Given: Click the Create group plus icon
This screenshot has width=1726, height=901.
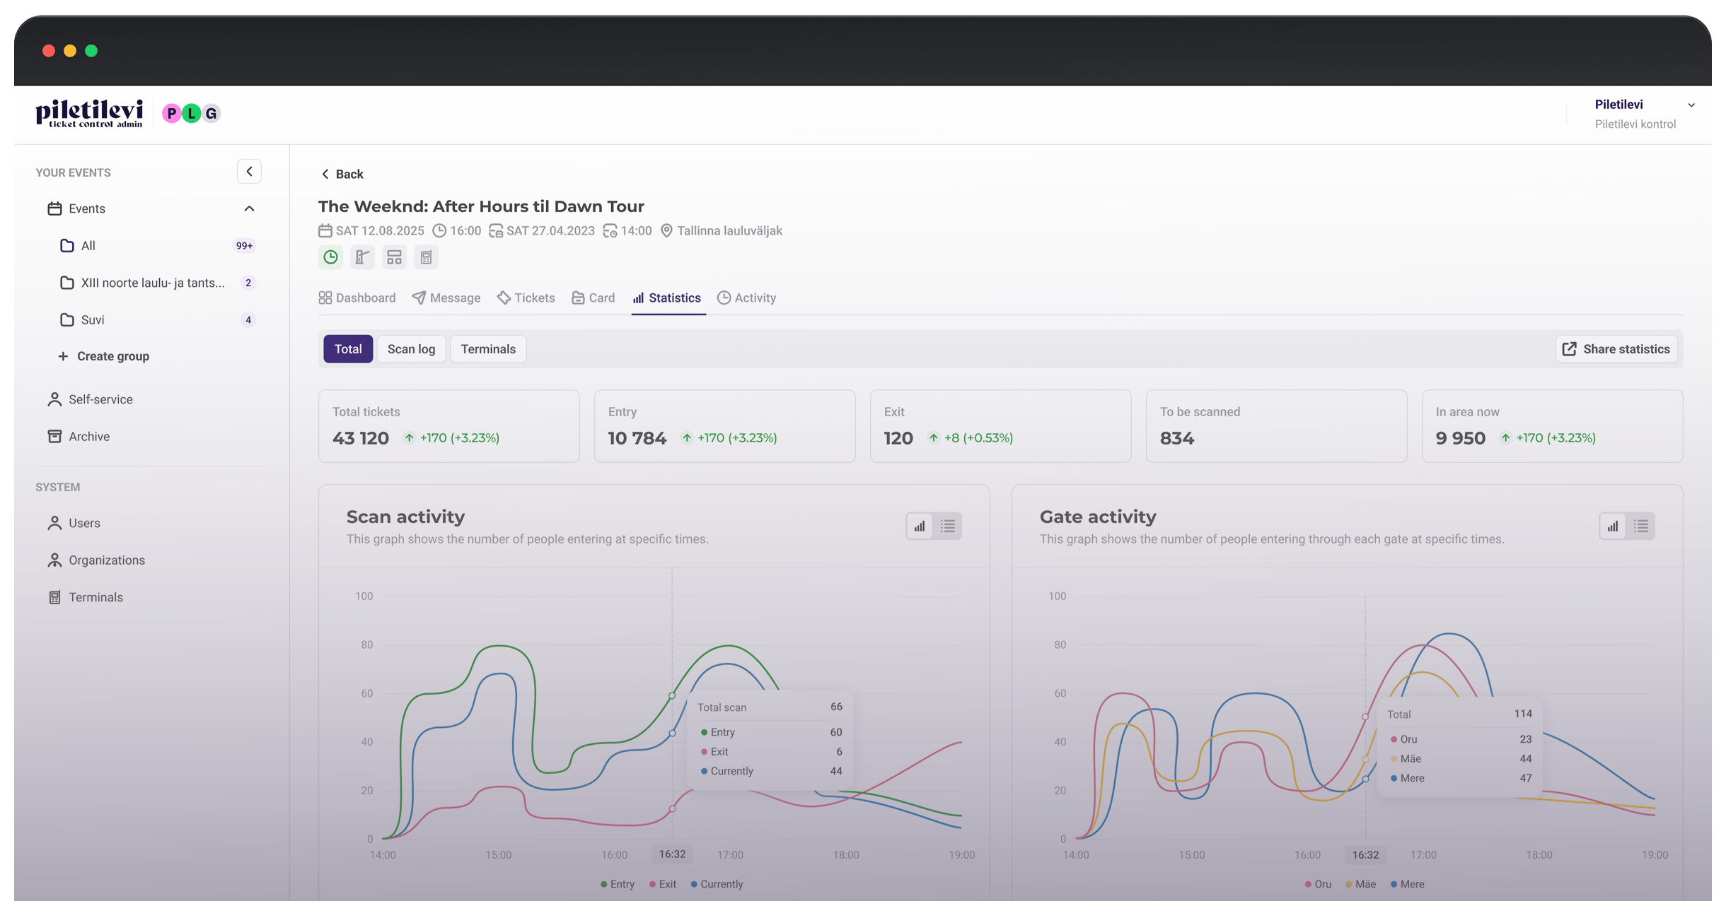Looking at the screenshot, I should pos(63,356).
